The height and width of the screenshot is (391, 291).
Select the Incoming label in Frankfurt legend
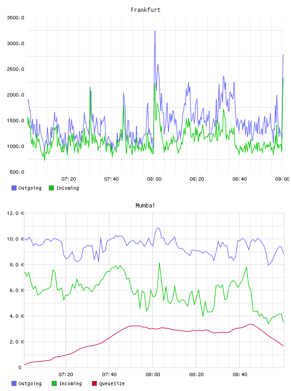pyautogui.click(x=67, y=188)
